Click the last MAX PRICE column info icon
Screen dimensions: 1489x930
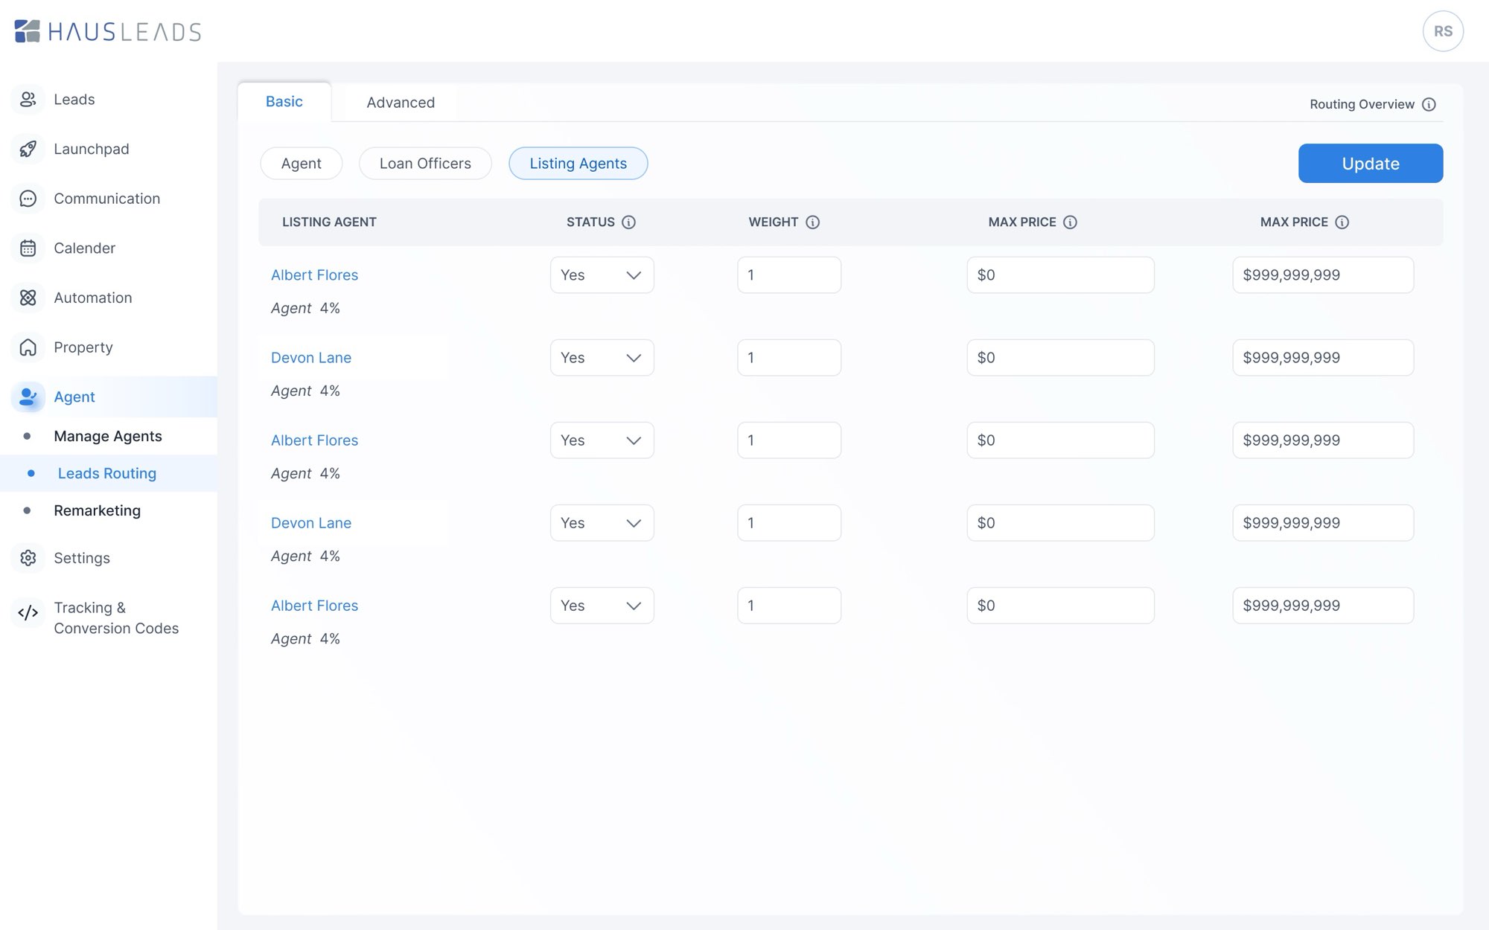pos(1342,222)
